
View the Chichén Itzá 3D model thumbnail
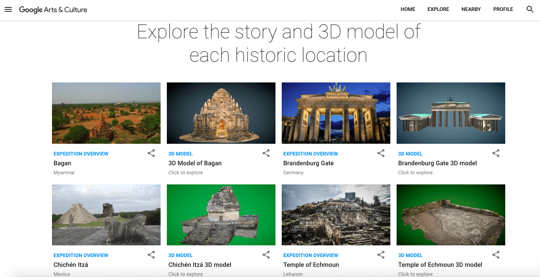point(221,215)
